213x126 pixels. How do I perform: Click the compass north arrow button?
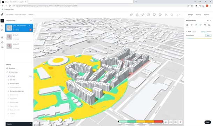click(181, 122)
